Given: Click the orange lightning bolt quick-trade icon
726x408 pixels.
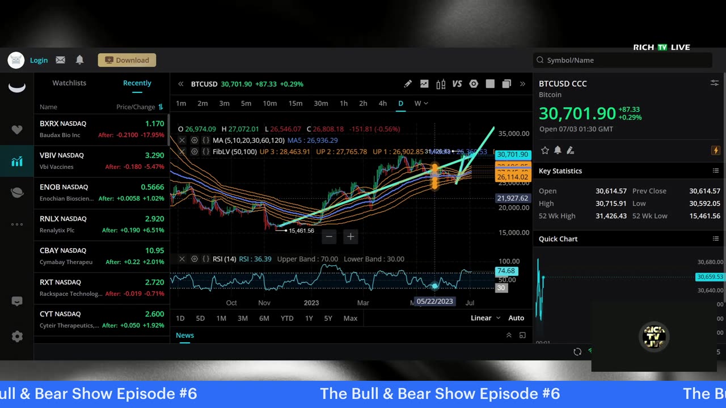Looking at the screenshot, I should pyautogui.click(x=715, y=150).
